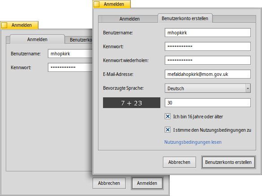Viewport: 262px width, 196px height.
Task: Click the yellow window icon of the front Anmelden dialog
Action: coord(96,4)
